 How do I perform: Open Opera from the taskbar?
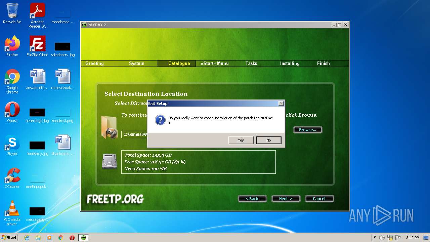pos(72,238)
